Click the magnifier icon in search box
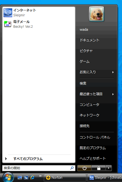122x182 pixels. (72, 168)
